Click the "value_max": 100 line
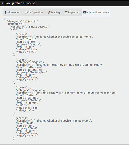Image resolution: width=129 pixels, height=145 pixels. point(27,108)
